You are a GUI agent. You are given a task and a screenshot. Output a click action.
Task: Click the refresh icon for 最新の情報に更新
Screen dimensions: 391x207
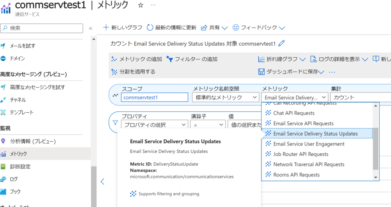[x=150, y=28]
